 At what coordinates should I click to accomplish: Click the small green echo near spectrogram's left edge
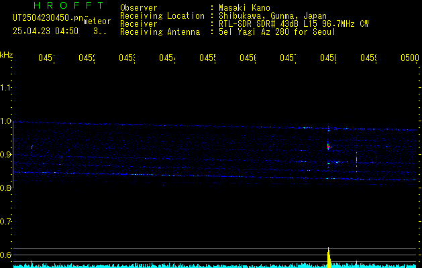click(32, 147)
